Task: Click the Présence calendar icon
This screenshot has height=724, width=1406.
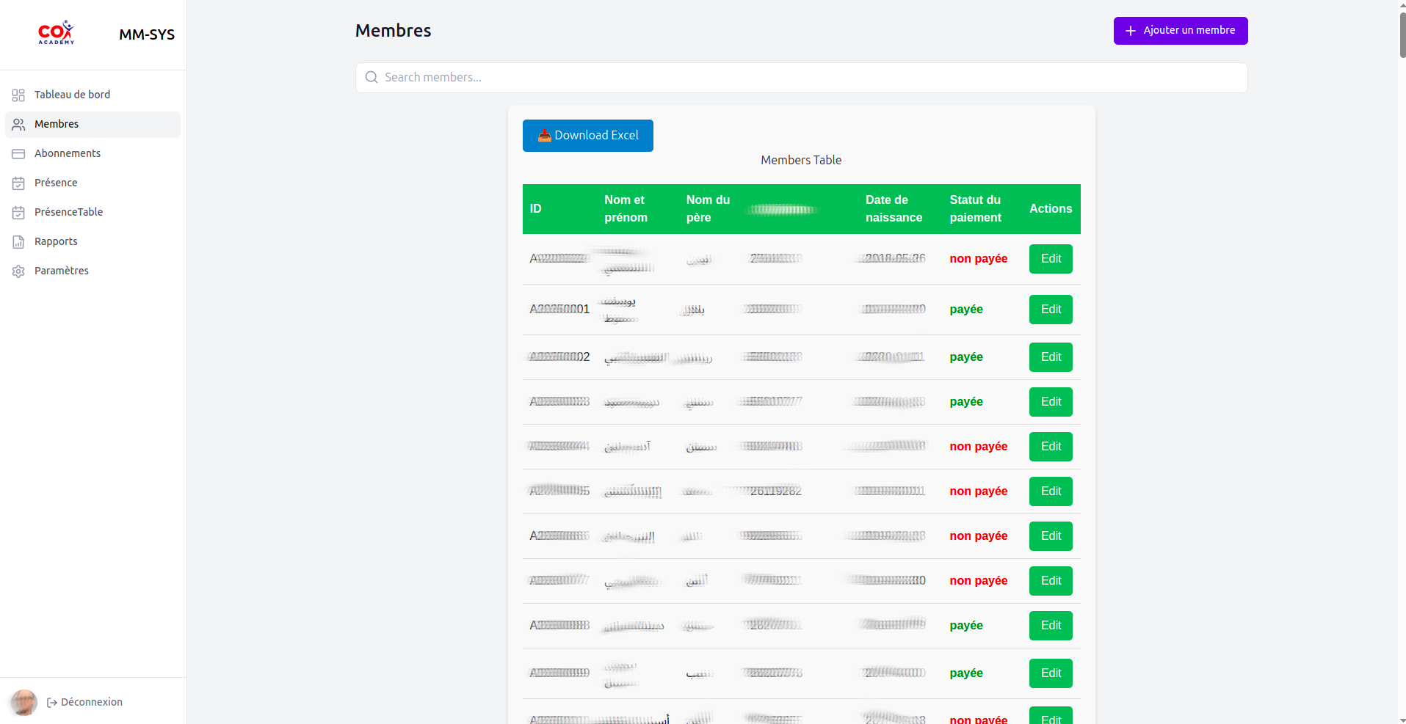Action: (x=18, y=183)
